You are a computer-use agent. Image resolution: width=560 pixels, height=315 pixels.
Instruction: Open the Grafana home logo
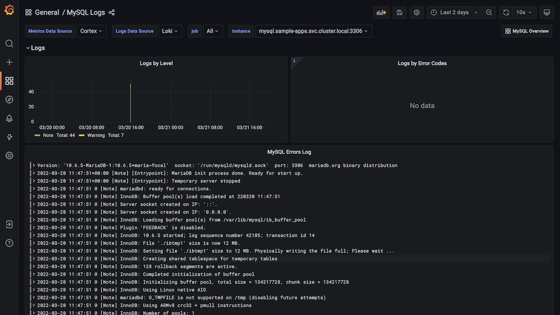pos(9,10)
